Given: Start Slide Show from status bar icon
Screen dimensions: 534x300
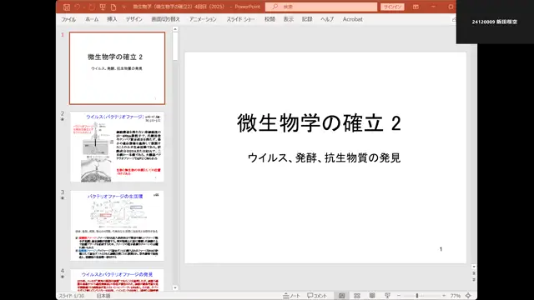Looking at the screenshot, I should [387, 296].
